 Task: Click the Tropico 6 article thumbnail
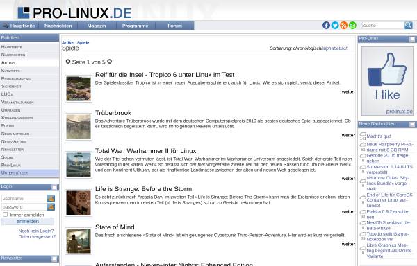79,89
